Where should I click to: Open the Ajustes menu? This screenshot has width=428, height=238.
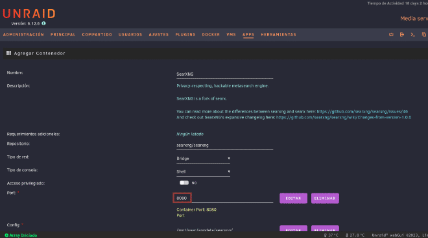point(159,34)
